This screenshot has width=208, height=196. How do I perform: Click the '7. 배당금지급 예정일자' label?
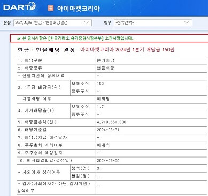[42, 138]
